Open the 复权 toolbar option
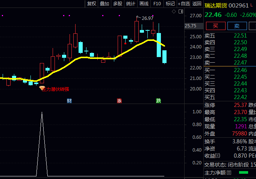 (92, 4)
